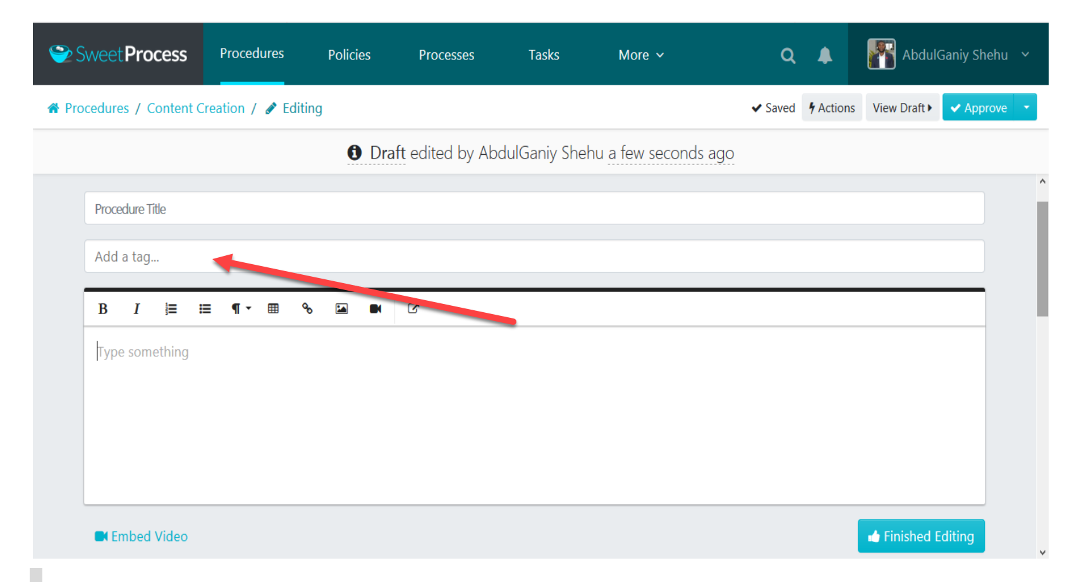The height and width of the screenshot is (582, 1079).
Task: Click the info icon beside Draft
Action: coord(355,153)
